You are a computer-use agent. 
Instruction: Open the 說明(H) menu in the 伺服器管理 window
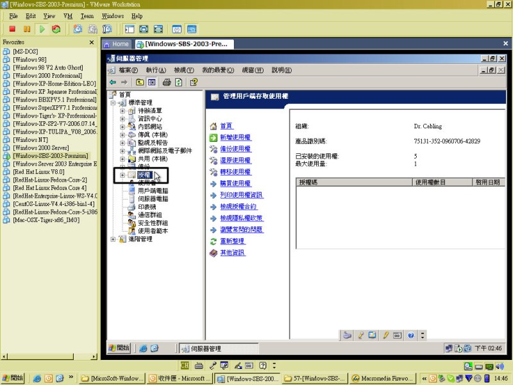tap(282, 70)
